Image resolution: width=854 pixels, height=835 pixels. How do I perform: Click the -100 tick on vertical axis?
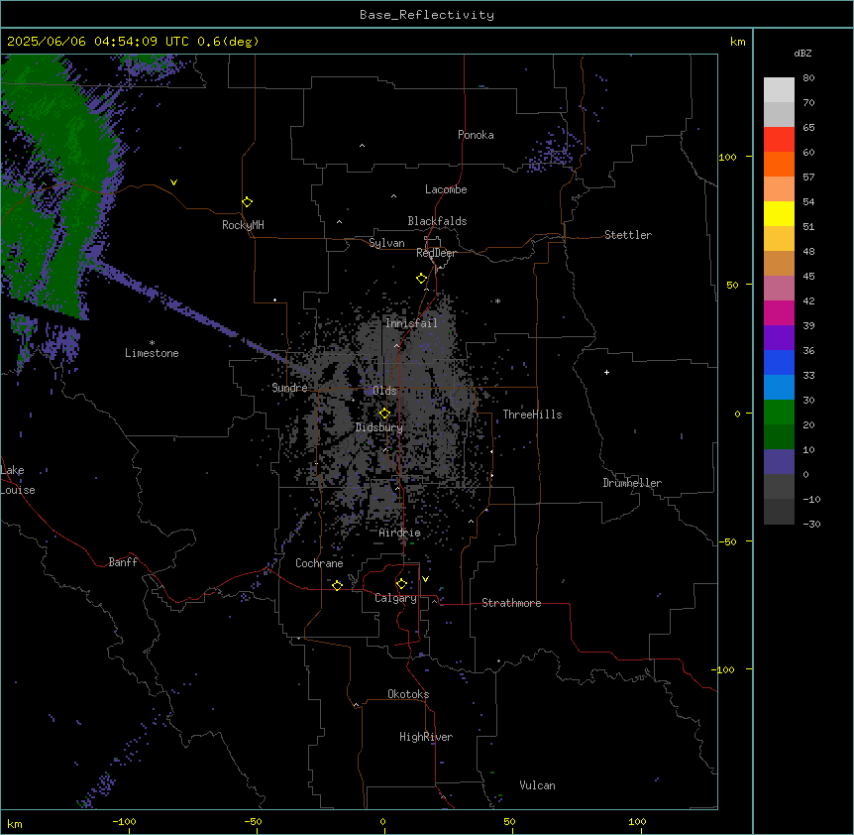pyautogui.click(x=724, y=669)
